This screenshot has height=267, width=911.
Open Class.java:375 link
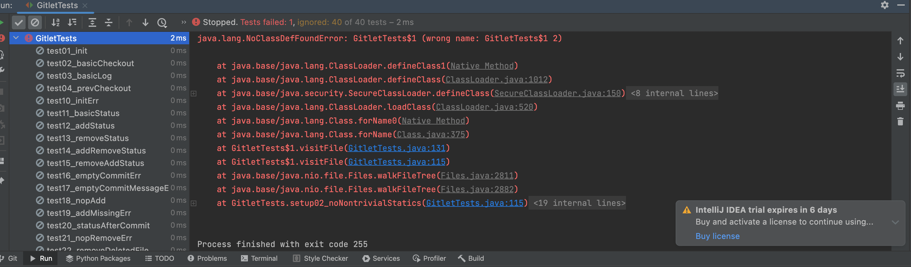pyautogui.click(x=431, y=134)
